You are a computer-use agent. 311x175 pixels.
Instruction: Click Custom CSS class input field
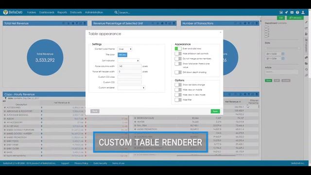click(130, 77)
